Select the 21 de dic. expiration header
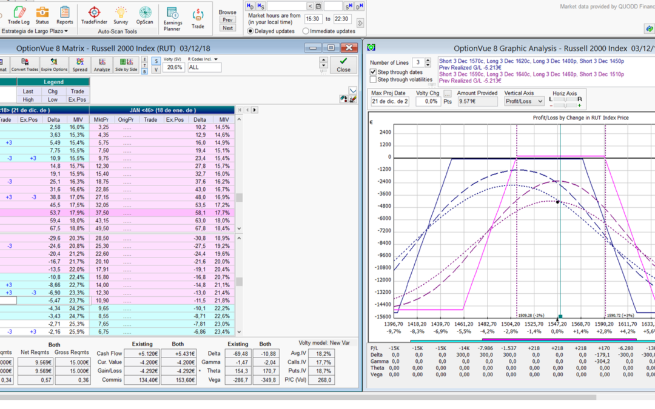This screenshot has height=409, width=655. [x=44, y=110]
